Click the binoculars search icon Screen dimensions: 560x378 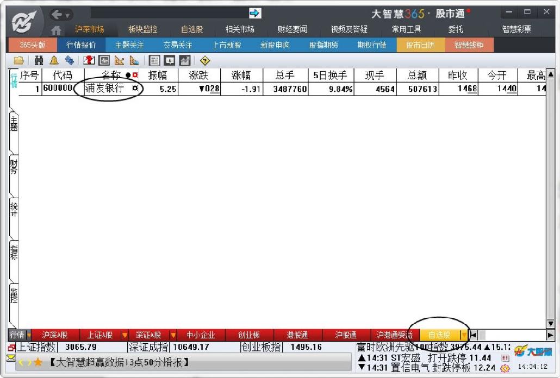[x=39, y=61]
